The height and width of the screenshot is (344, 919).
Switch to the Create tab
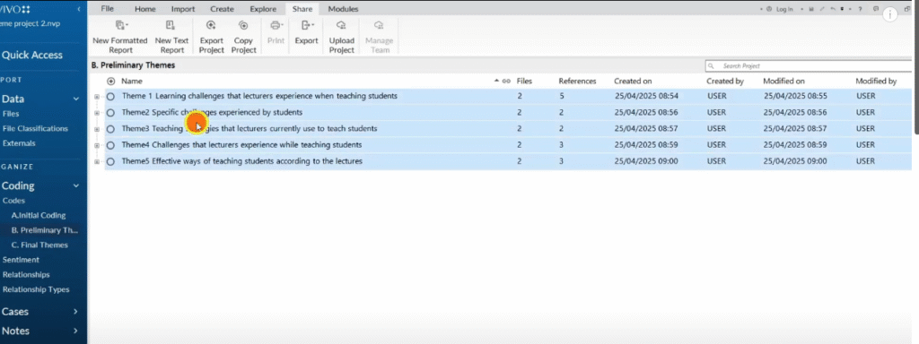222,9
